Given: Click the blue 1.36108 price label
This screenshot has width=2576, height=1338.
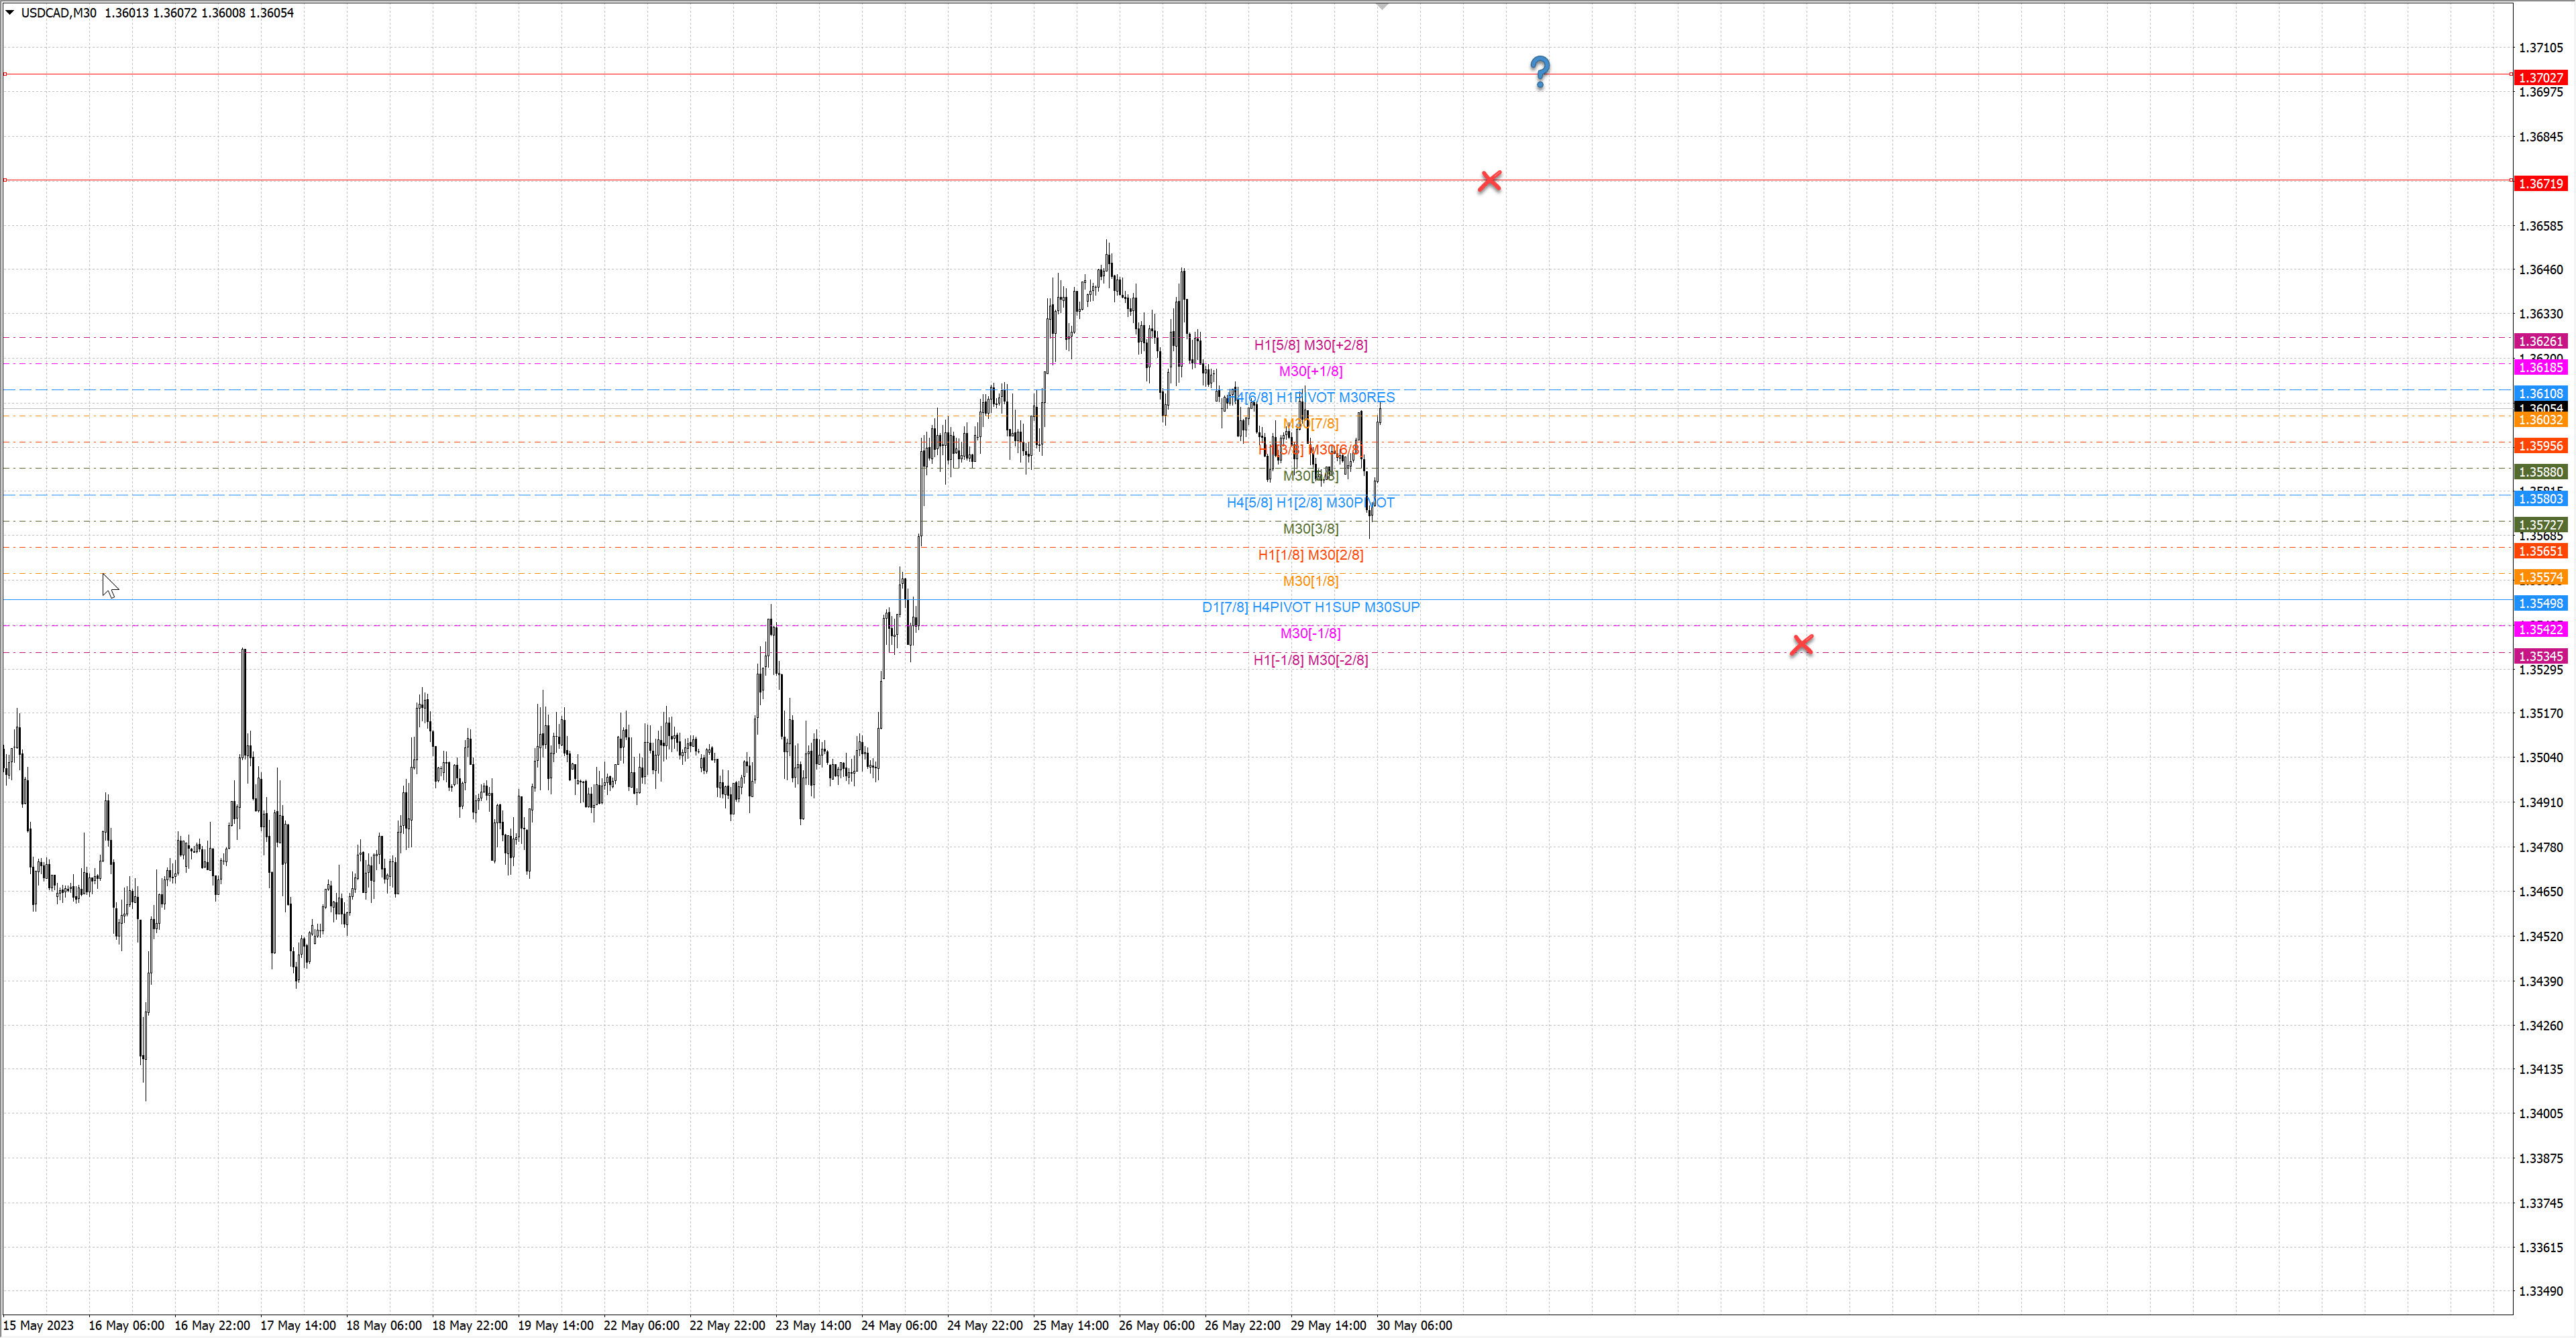Looking at the screenshot, I should [x=2540, y=393].
